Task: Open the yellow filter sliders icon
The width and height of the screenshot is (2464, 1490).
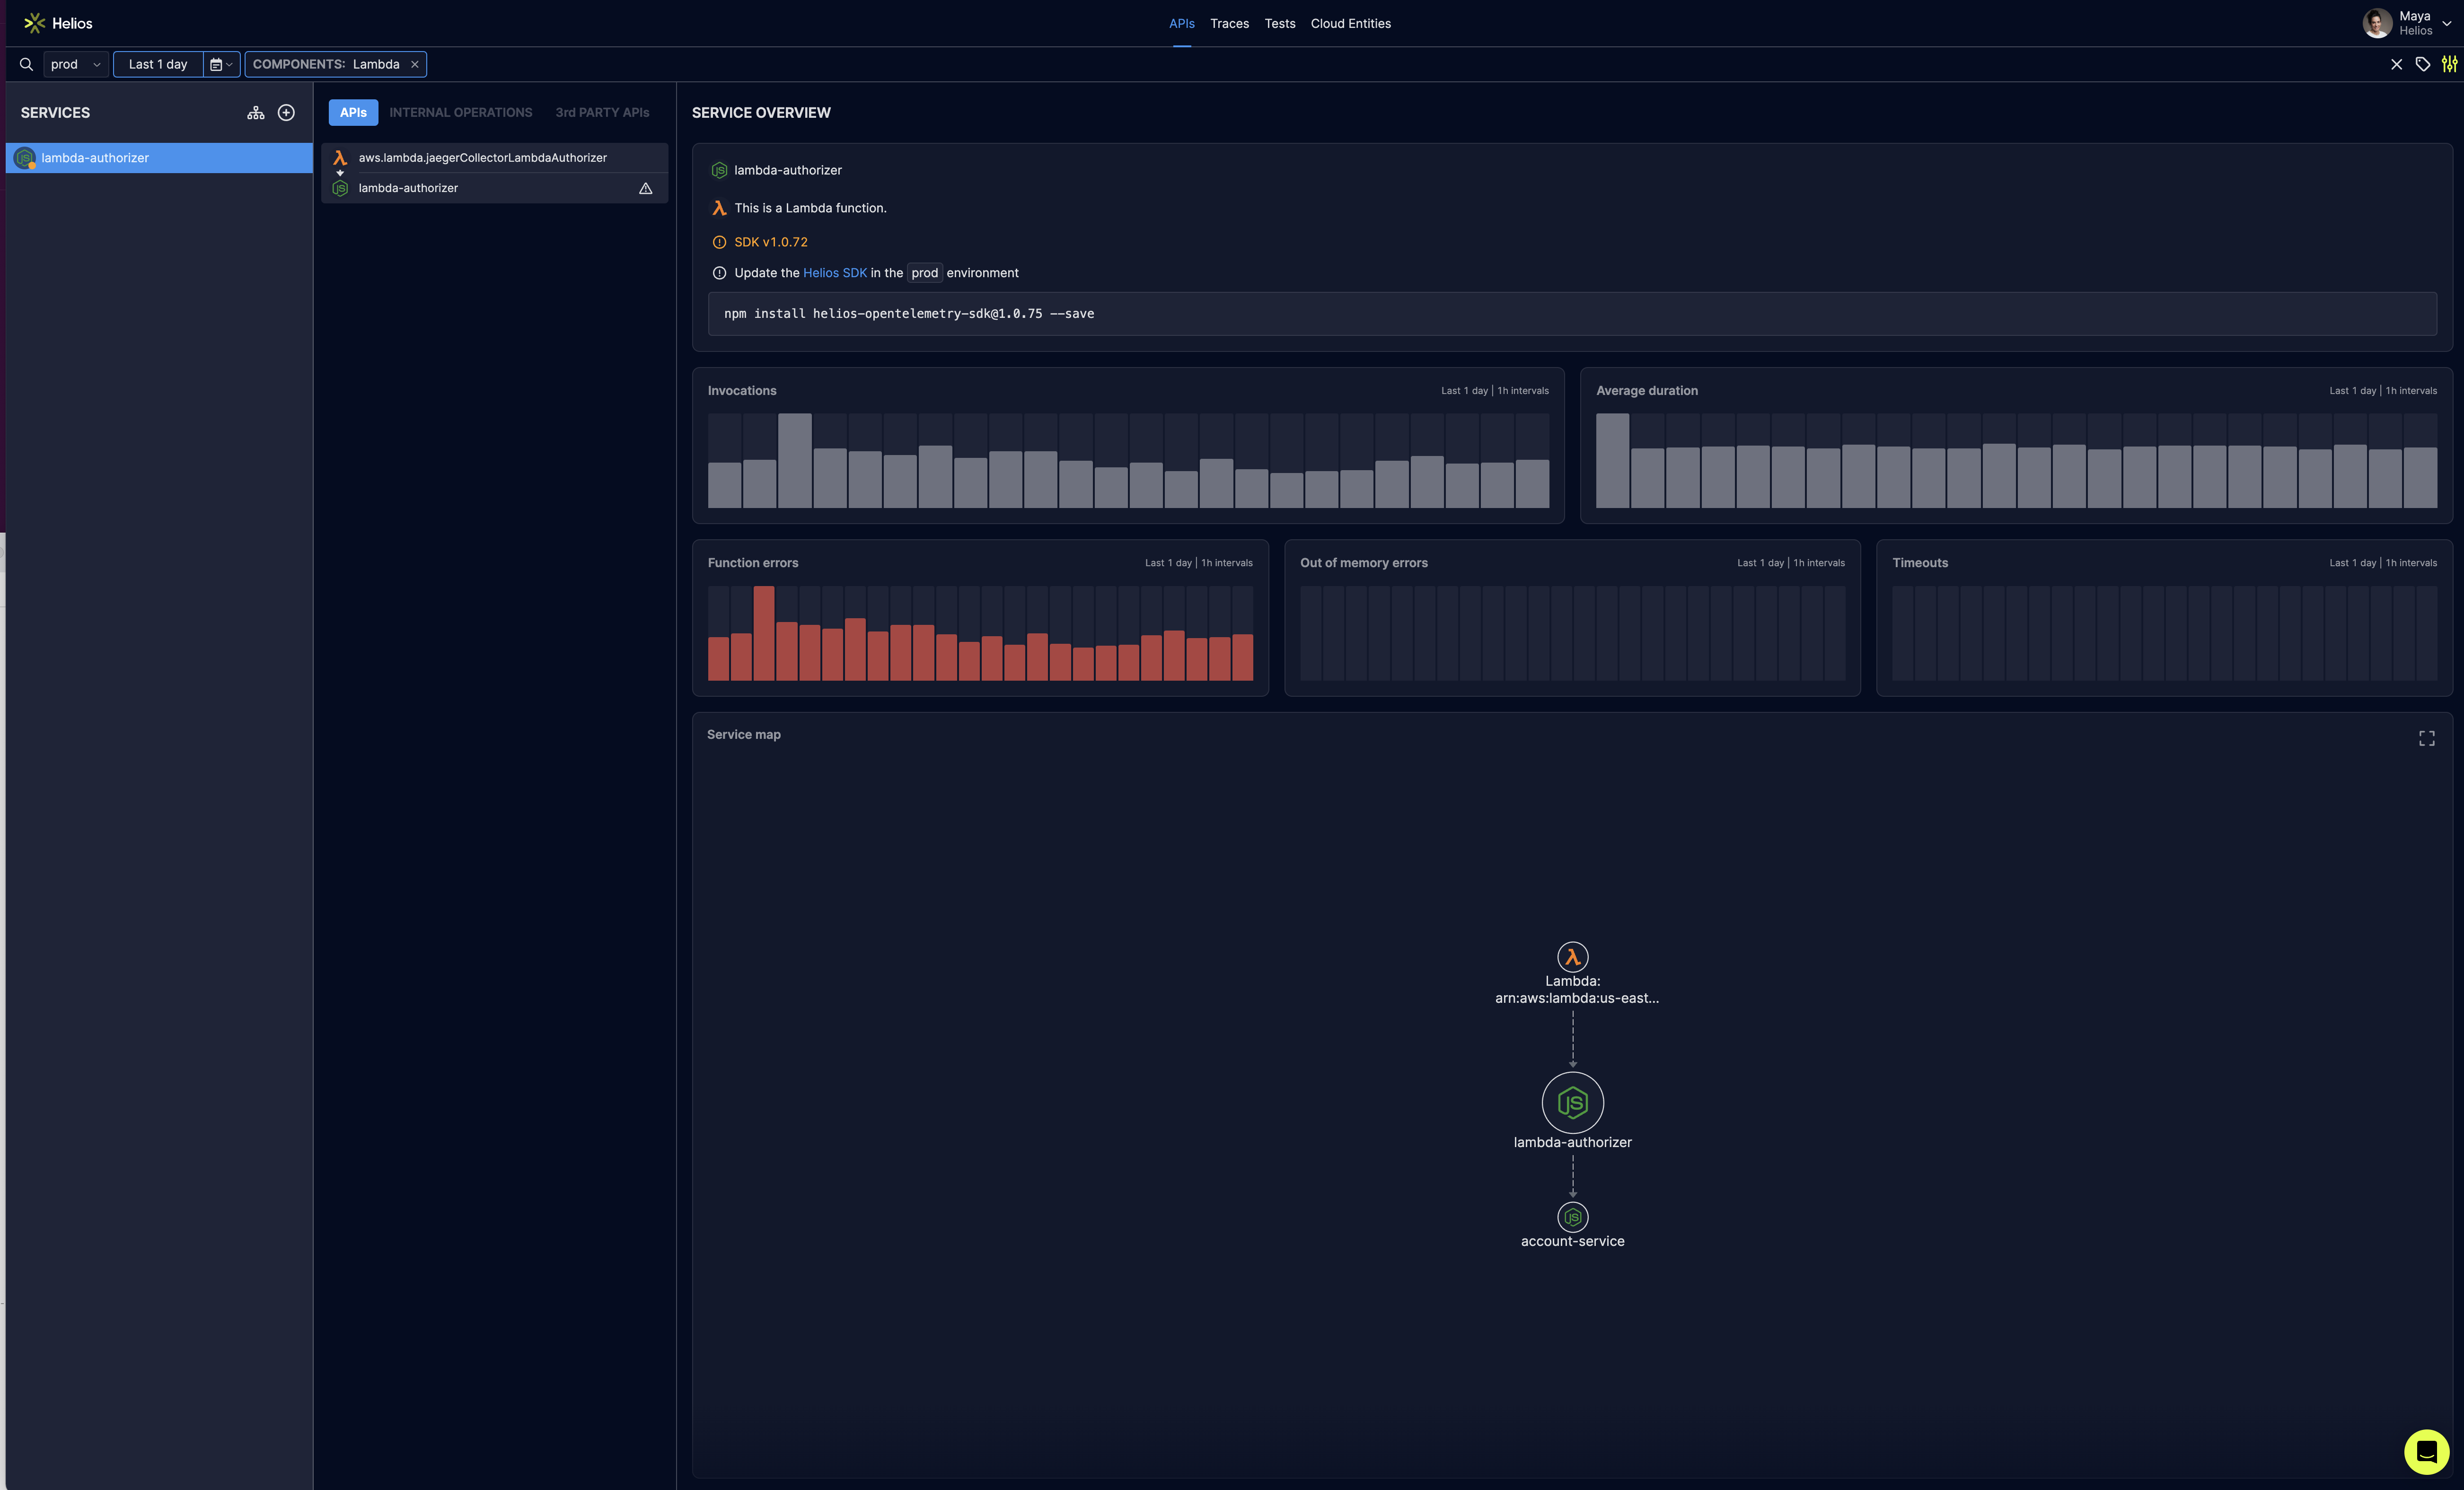Action: tap(2449, 64)
